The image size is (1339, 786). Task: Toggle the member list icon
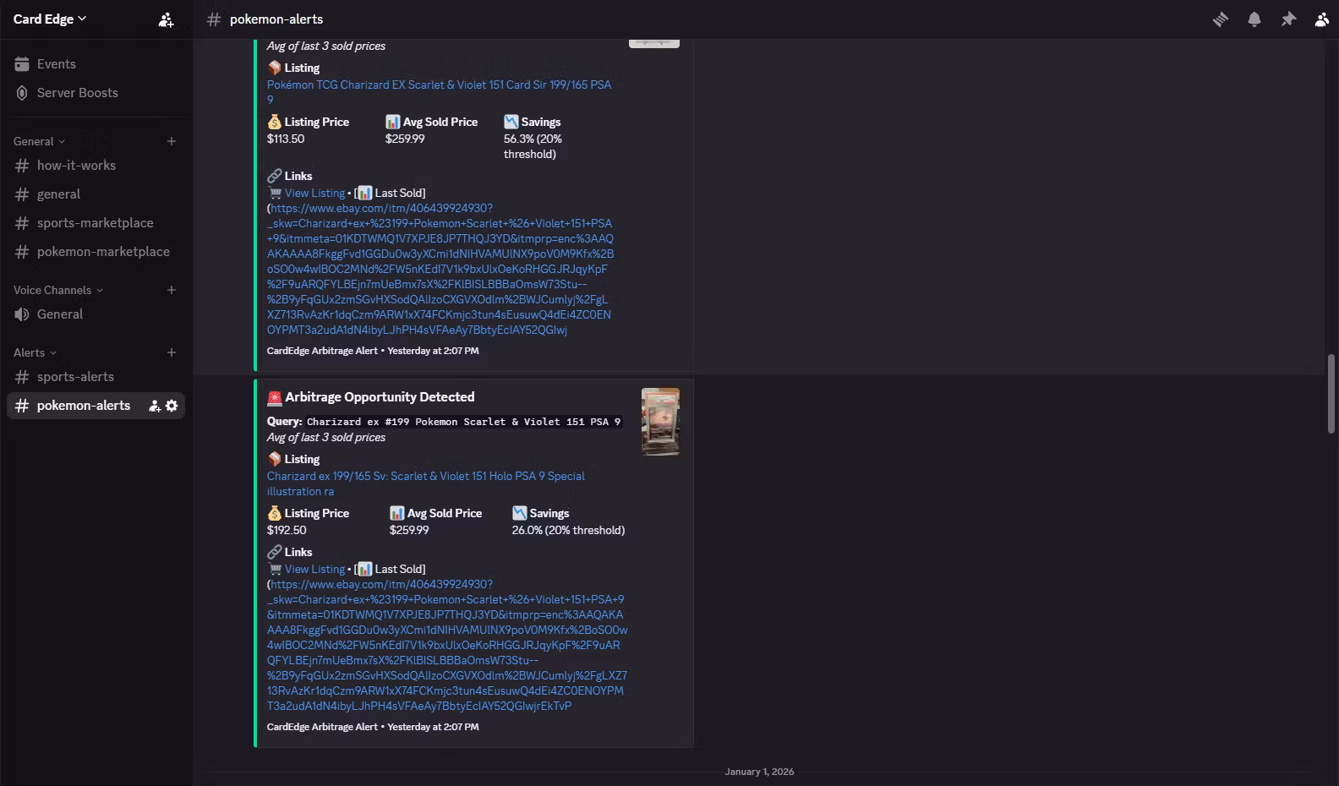[1321, 19]
